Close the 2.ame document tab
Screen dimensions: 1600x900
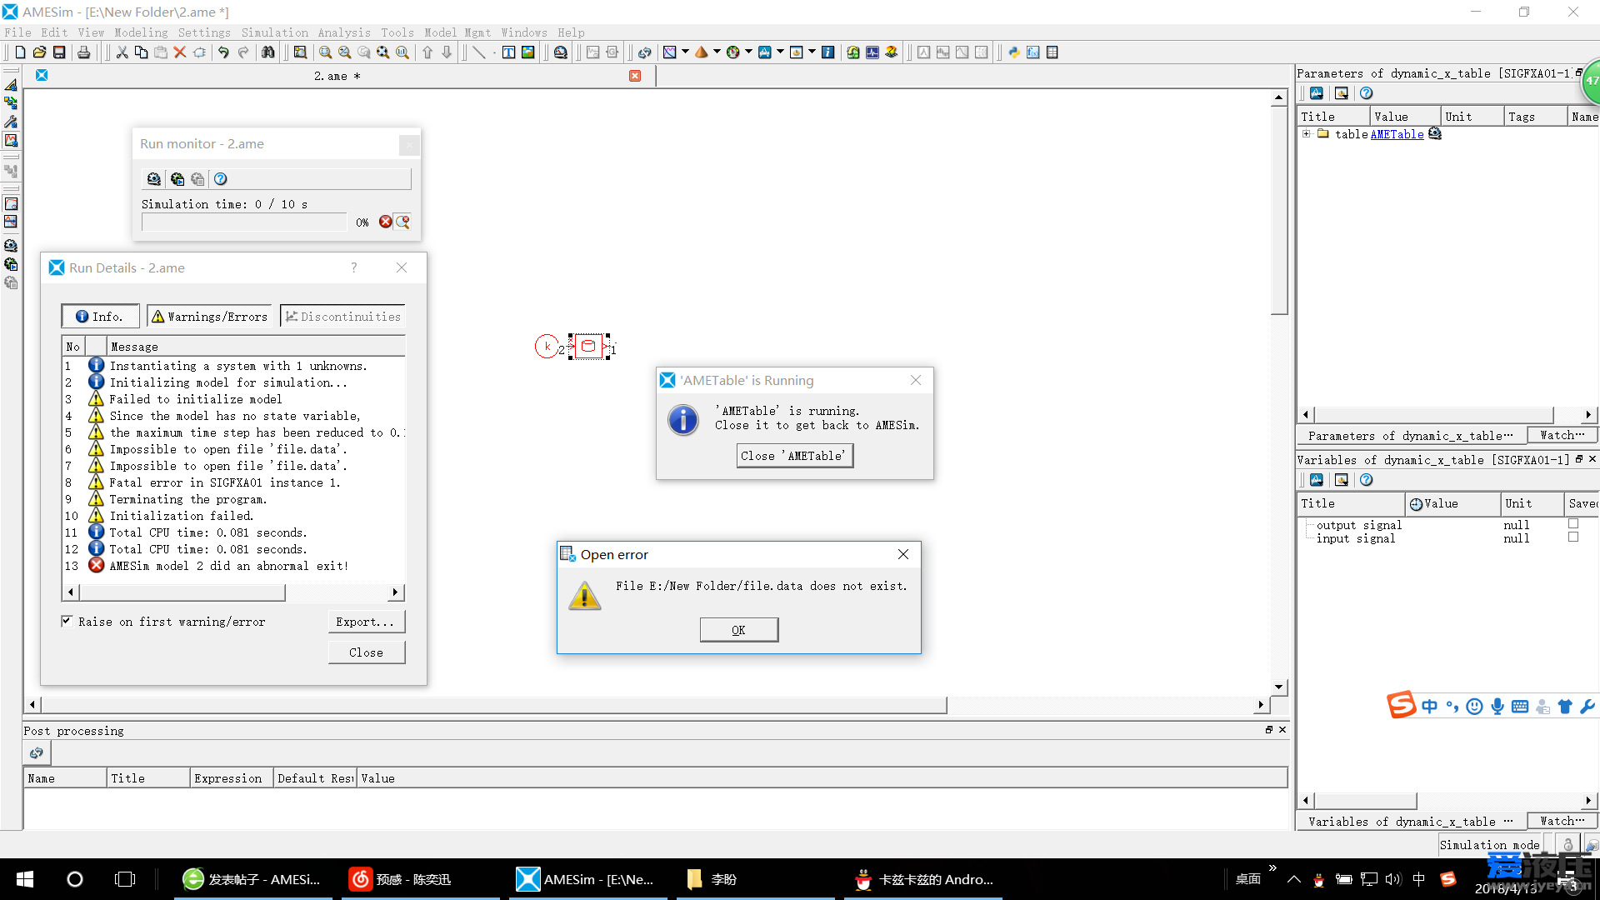tap(635, 76)
